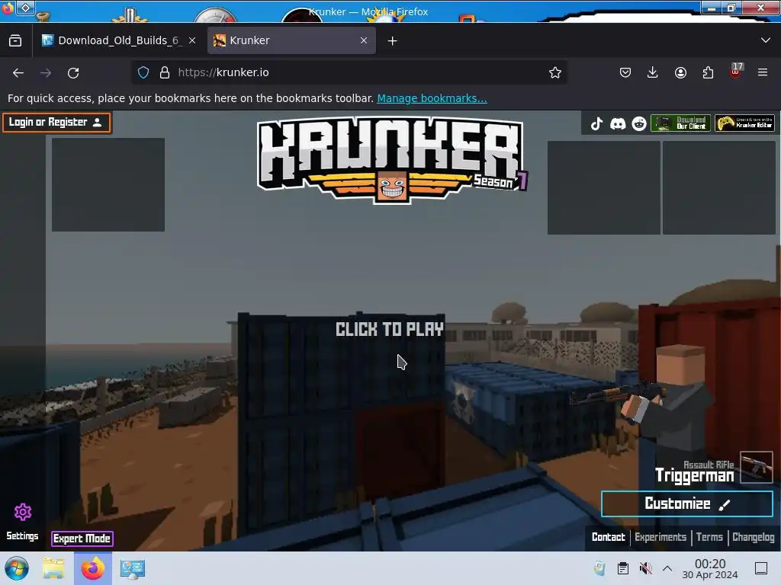Reload the current page
Screen dimensions: 781x585
[x=73, y=72]
